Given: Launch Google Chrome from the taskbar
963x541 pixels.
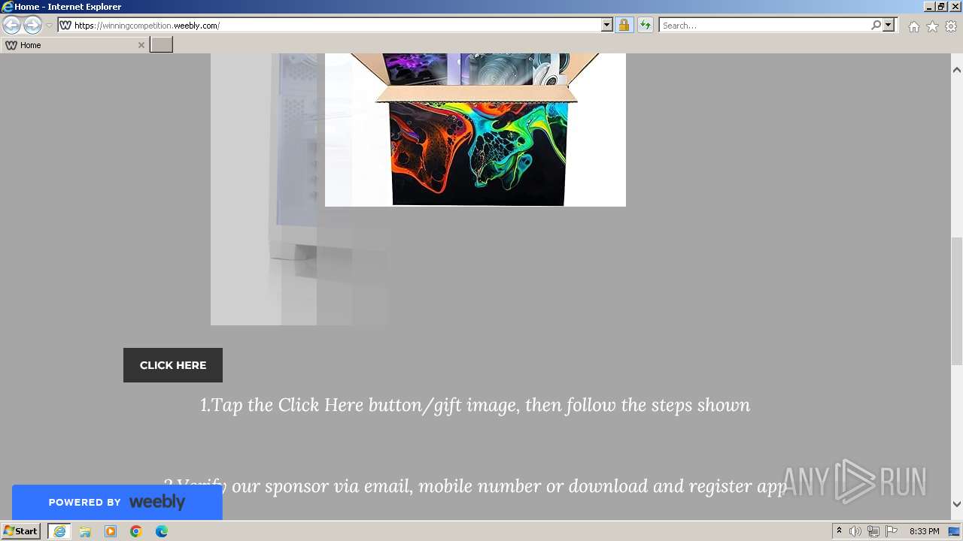Looking at the screenshot, I should click(x=136, y=531).
